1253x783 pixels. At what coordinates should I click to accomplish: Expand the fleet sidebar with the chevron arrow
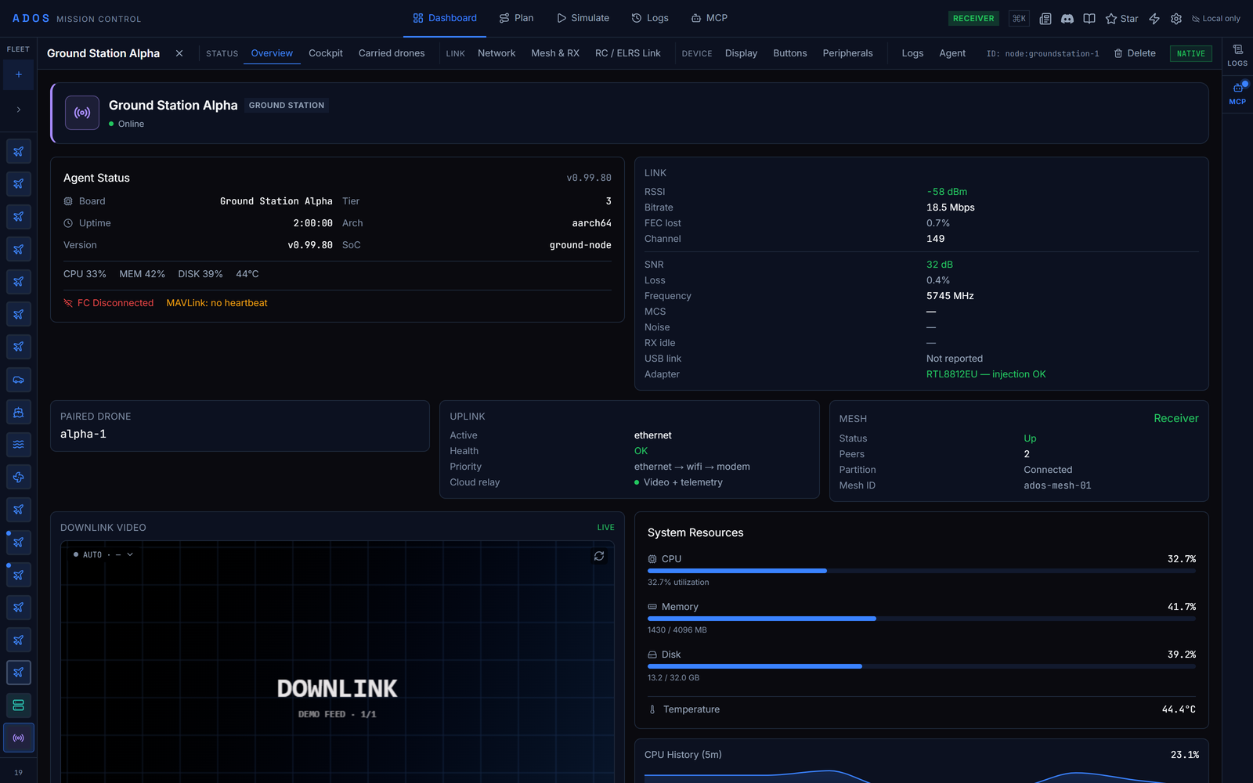(19, 110)
